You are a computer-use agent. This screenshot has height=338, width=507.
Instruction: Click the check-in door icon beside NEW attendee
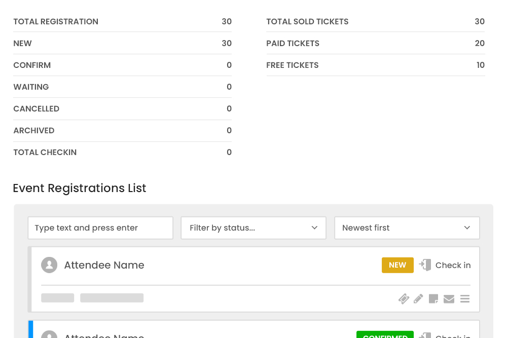pos(425,265)
